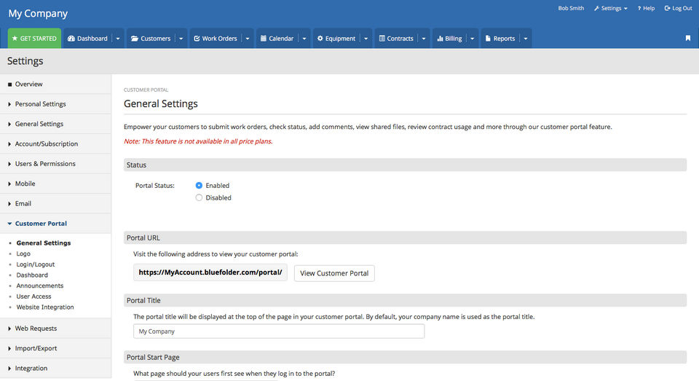Screen dimensions: 699x381
Task: Click the View Customer Portal button
Action: click(334, 273)
